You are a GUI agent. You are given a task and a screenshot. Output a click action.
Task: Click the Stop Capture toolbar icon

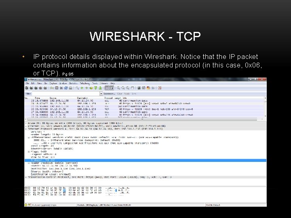pyautogui.click(x=40, y=88)
